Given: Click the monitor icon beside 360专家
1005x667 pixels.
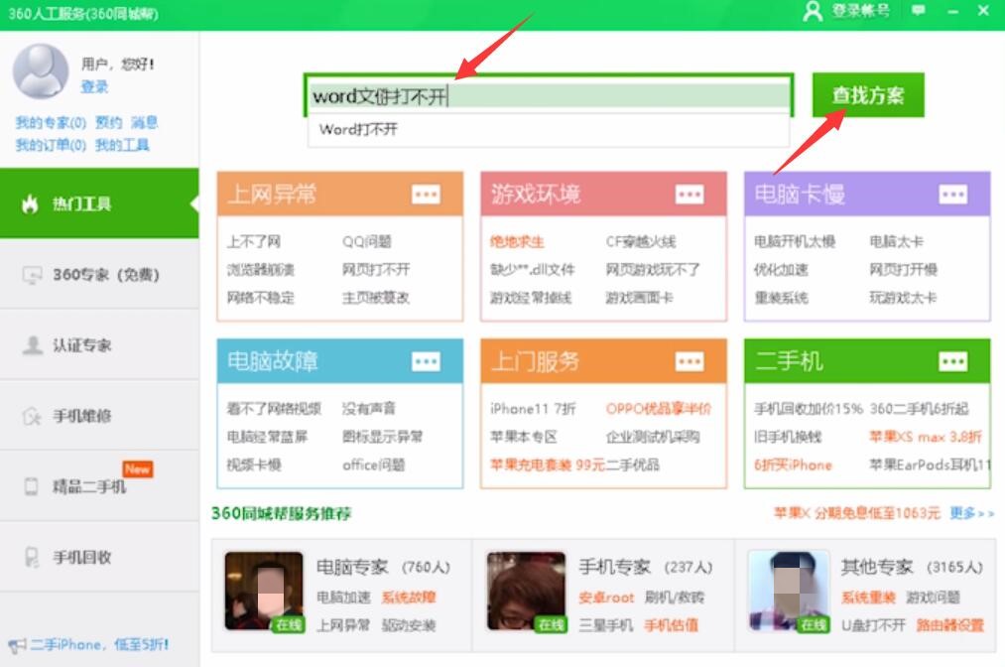Looking at the screenshot, I should point(32,275).
